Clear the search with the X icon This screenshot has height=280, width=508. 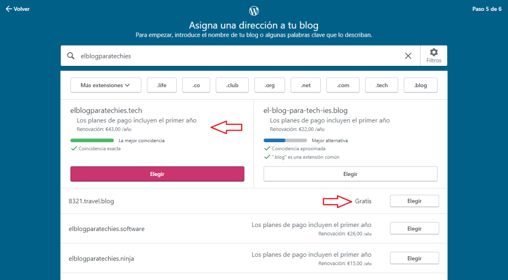pyautogui.click(x=408, y=56)
